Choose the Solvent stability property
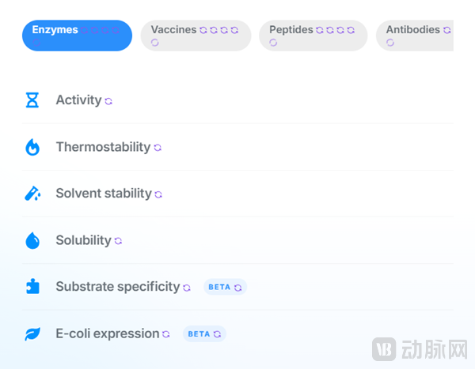 [103, 194]
